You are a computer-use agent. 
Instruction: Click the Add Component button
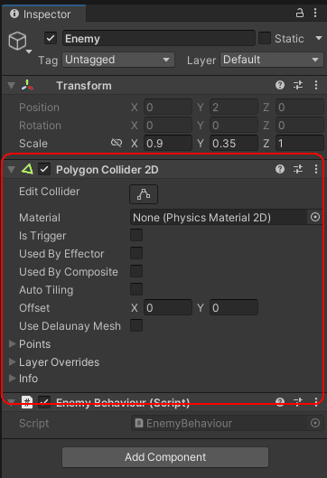pyautogui.click(x=165, y=457)
